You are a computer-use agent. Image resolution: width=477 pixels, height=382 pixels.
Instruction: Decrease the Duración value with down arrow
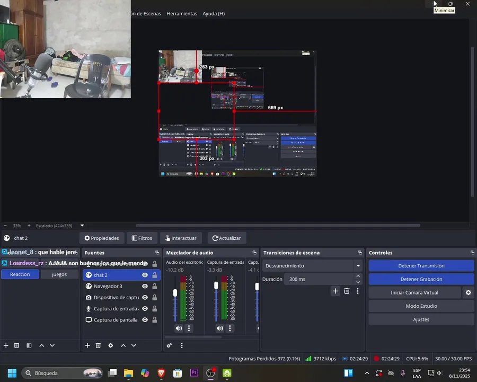[x=358, y=282]
